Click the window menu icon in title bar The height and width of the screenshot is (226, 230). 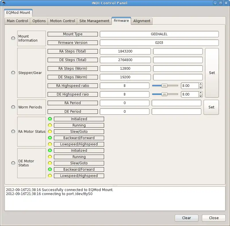[x=4, y=3]
